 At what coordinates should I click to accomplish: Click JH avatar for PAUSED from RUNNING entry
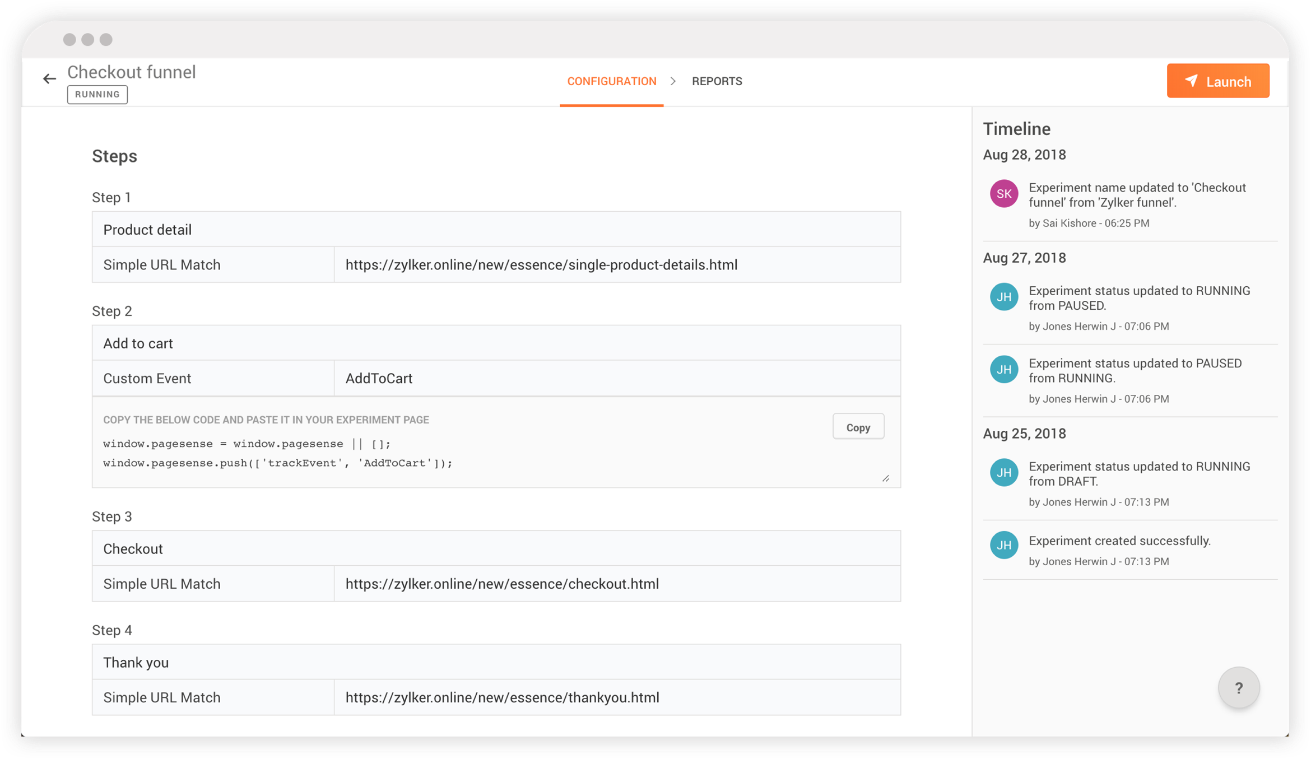point(1003,370)
